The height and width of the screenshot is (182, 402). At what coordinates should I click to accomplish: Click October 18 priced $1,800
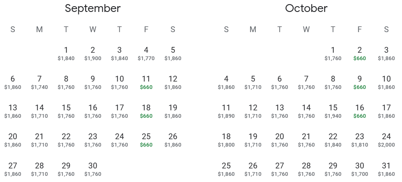(226, 140)
